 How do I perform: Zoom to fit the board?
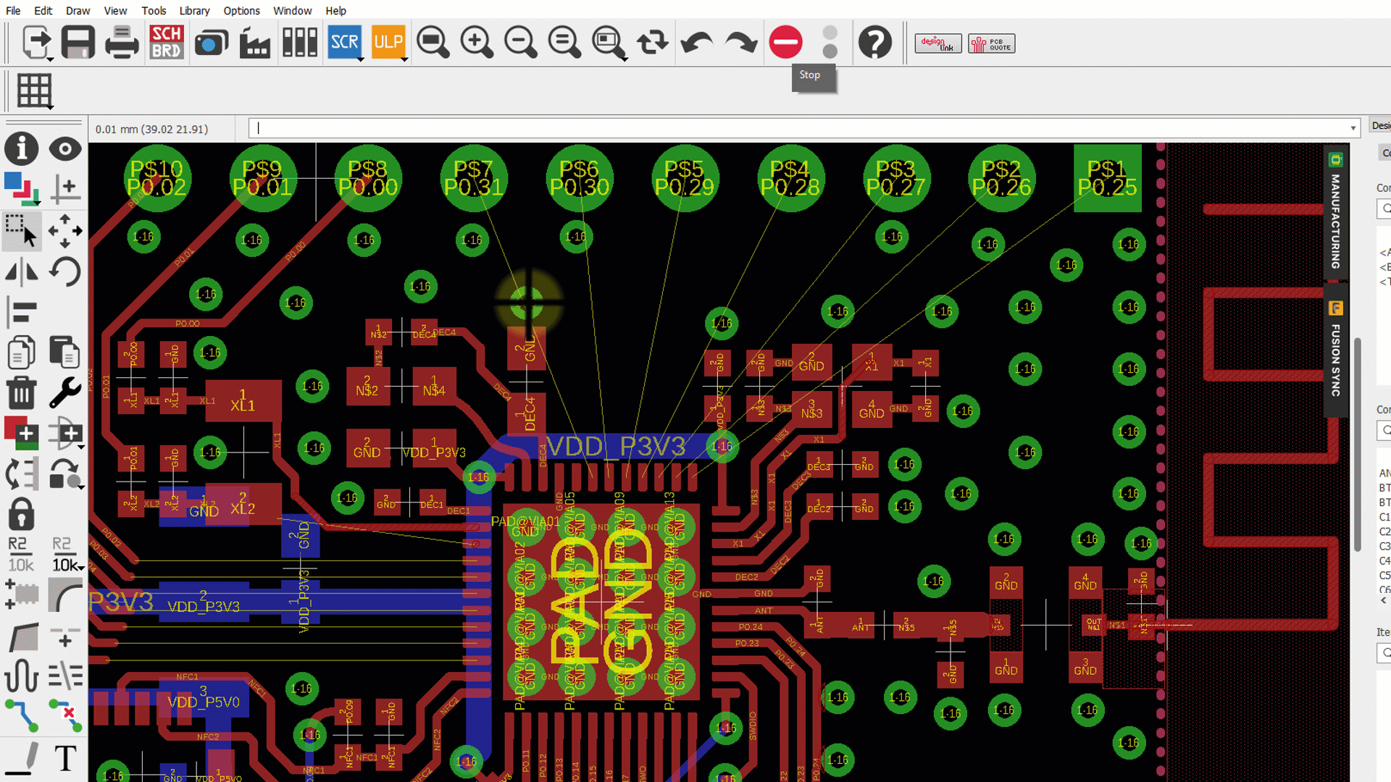point(433,43)
